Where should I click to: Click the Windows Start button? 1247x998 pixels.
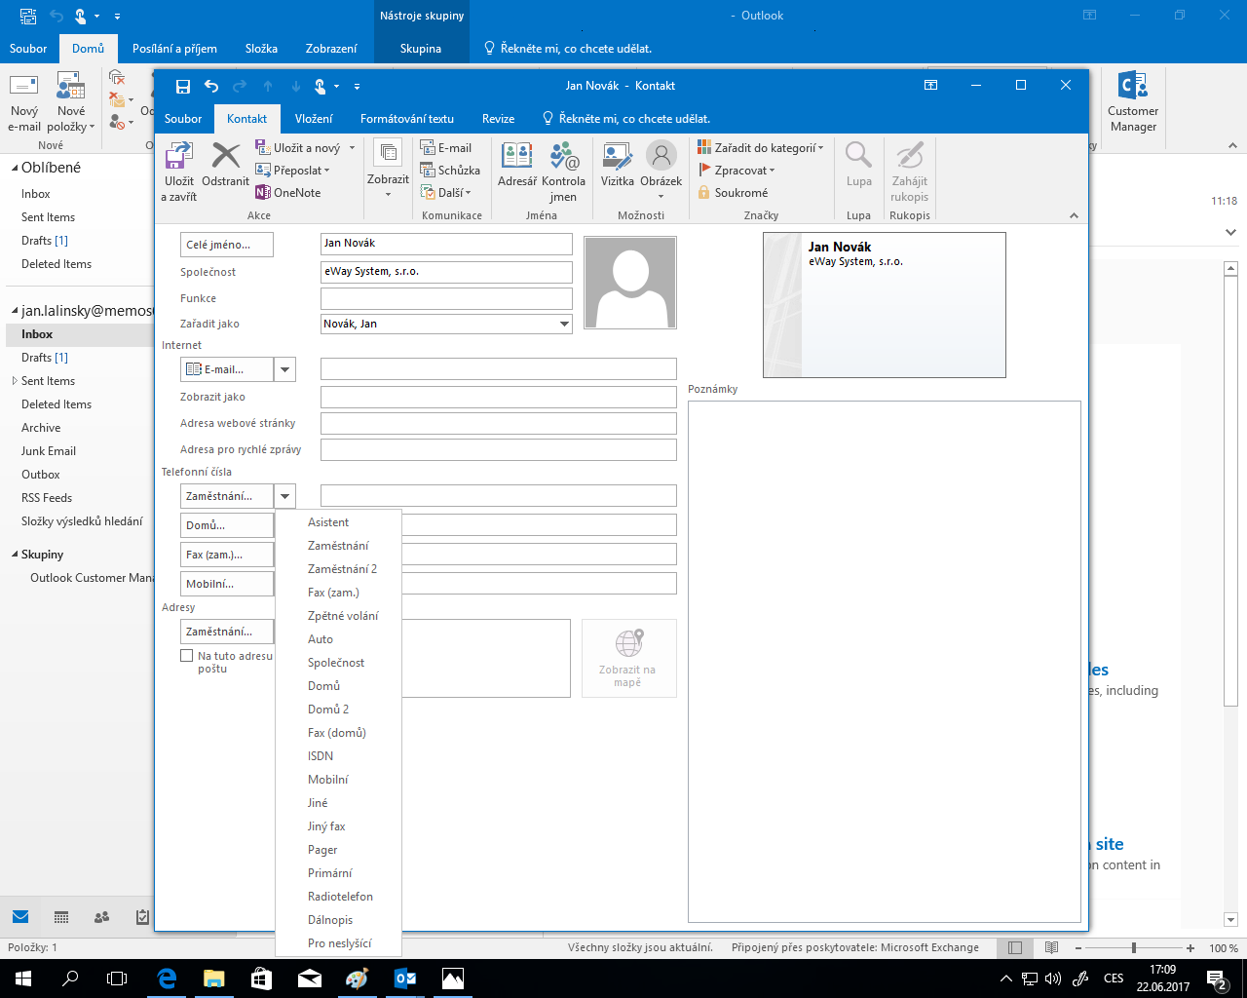(x=23, y=979)
